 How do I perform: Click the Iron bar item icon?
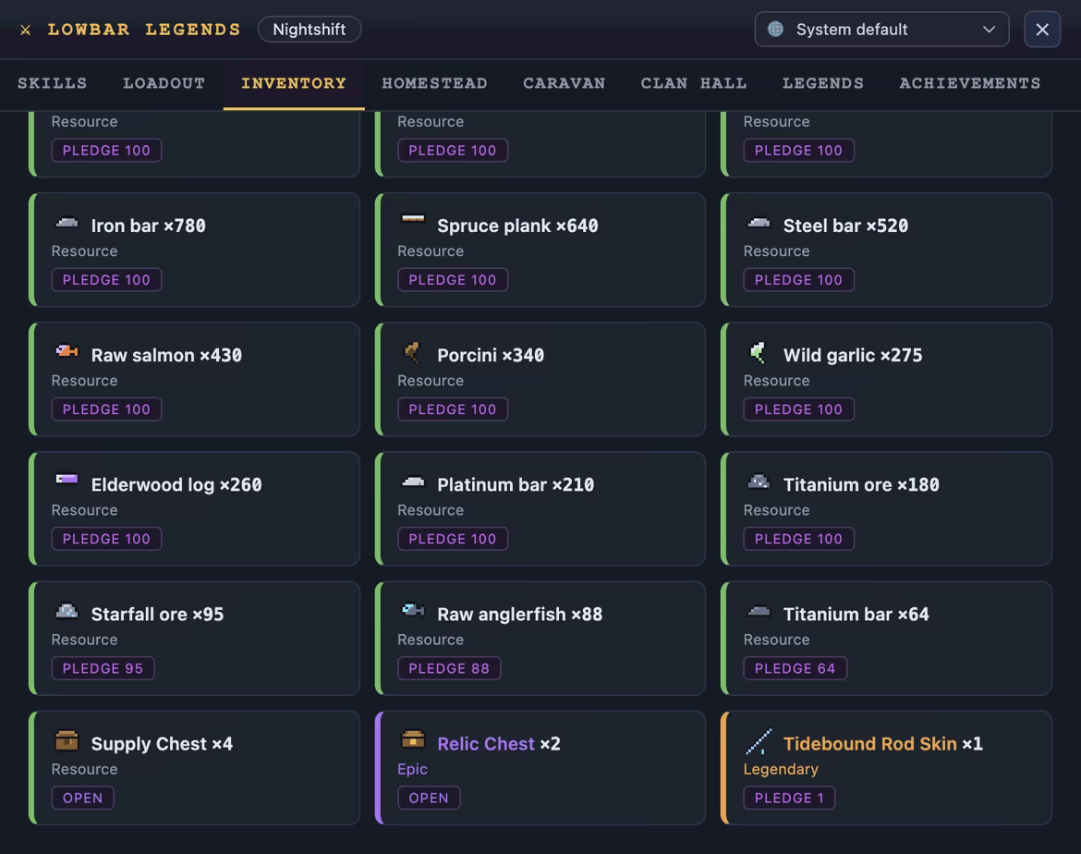67,223
